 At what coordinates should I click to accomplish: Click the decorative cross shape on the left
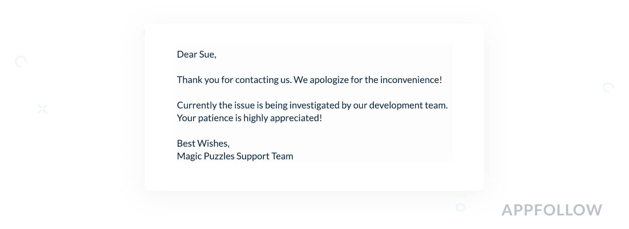(42, 109)
